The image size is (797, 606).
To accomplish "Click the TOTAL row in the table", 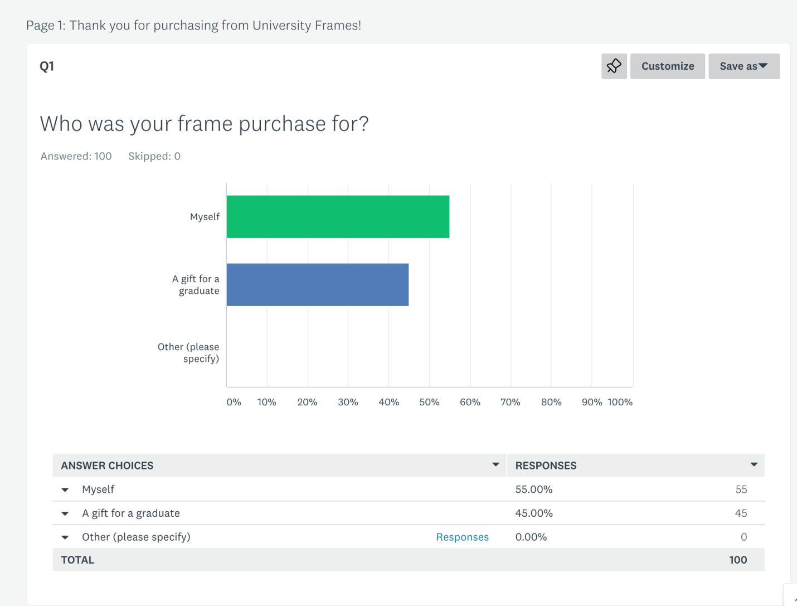I will 77,560.
